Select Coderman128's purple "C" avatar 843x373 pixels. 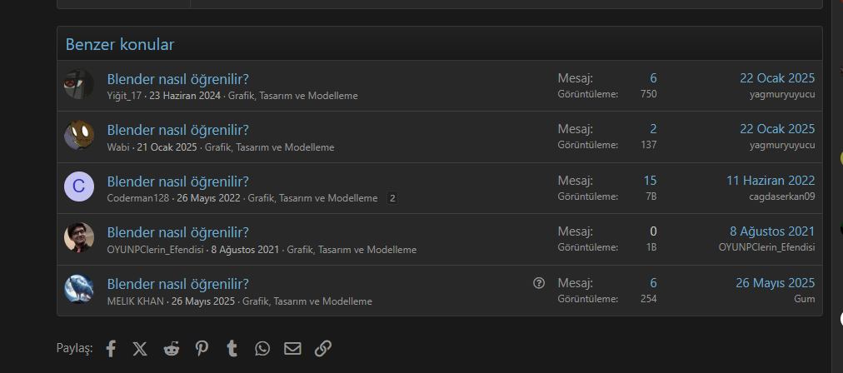pyautogui.click(x=79, y=187)
